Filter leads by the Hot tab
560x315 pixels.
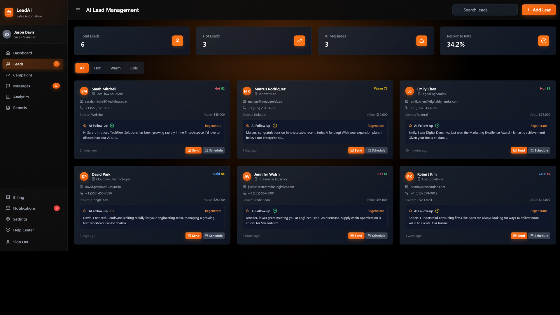click(97, 68)
